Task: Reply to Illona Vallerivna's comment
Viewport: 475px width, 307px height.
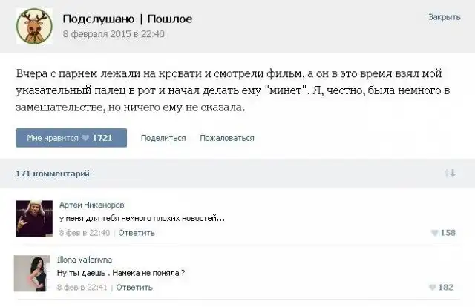Action: pyautogui.click(x=134, y=287)
